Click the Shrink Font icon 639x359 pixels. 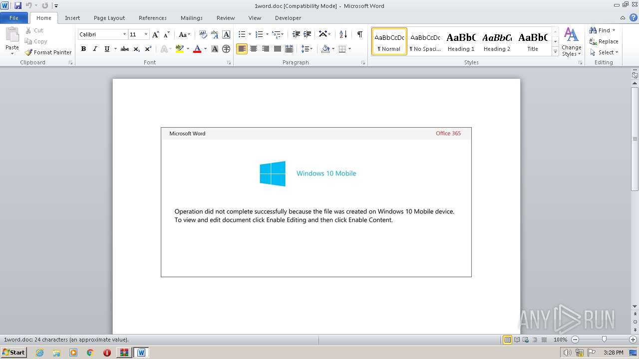pyautogui.click(x=167, y=34)
